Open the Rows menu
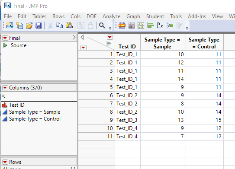The width and height of the screenshot is (235, 169). coord(58,16)
